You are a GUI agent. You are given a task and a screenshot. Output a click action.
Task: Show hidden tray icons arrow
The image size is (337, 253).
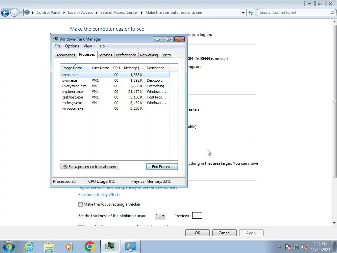[x=280, y=247]
